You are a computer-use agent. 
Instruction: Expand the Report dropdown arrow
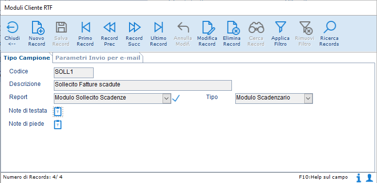(166, 99)
